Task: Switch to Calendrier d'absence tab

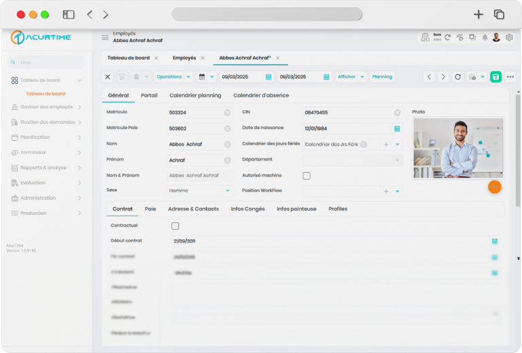Action: pos(260,96)
